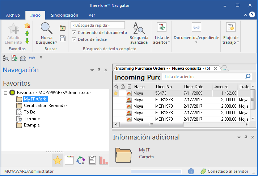Screen dimensions: 258x176
Task: Click the Añadir Elemento favorites icon
Action: tap(13, 29)
